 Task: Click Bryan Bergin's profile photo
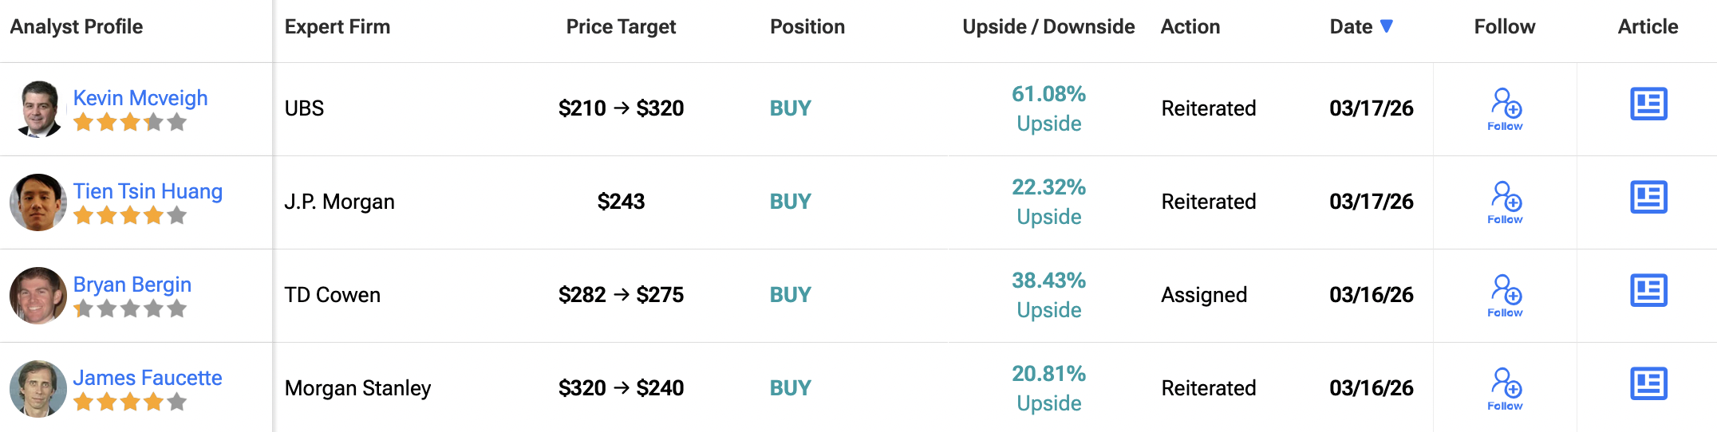click(x=38, y=296)
